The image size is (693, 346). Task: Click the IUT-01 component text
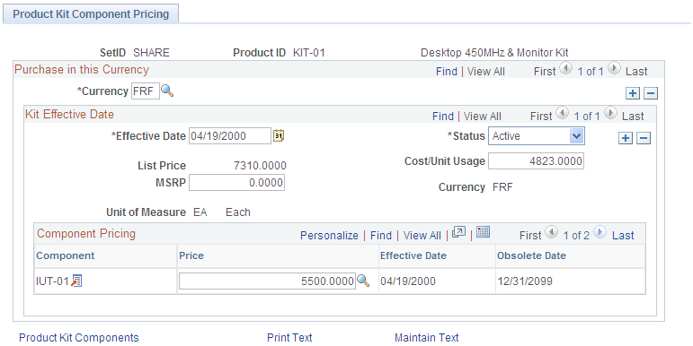(x=52, y=281)
